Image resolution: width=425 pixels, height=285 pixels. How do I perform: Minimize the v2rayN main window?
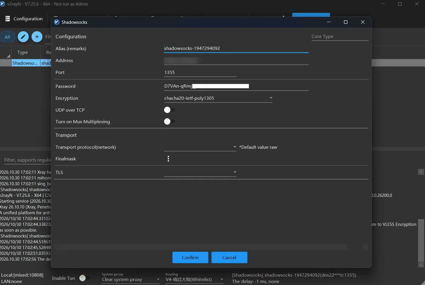click(384, 4)
